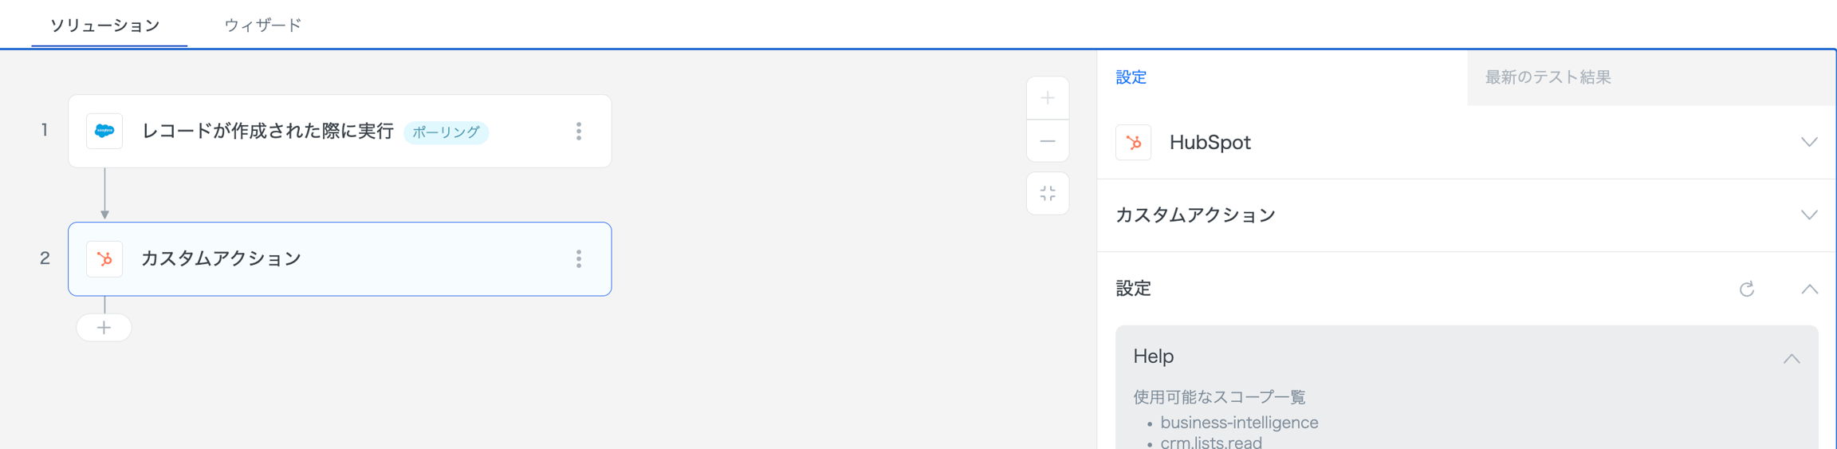Switch to the ウィザード tab
1837x449 pixels.
263,26
